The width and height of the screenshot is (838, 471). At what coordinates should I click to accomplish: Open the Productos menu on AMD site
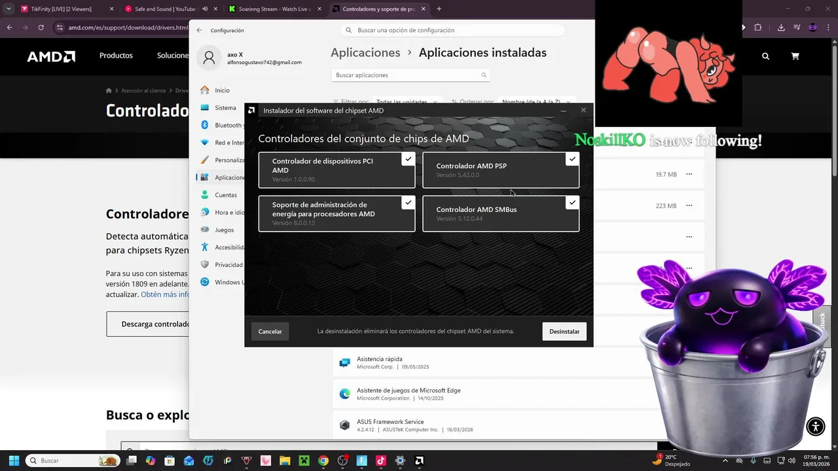point(116,56)
